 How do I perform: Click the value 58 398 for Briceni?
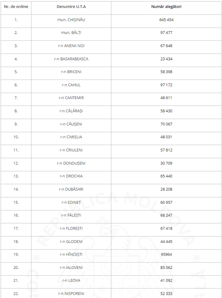point(166,72)
